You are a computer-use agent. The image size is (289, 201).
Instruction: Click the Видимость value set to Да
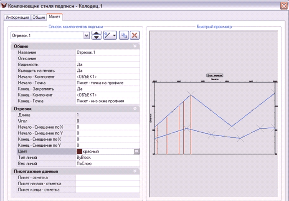click(106, 65)
